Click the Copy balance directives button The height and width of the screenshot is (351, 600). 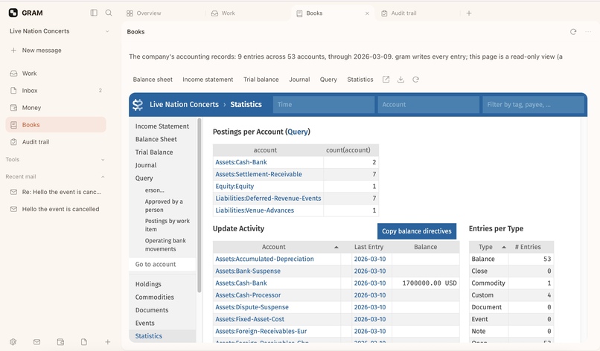417,231
